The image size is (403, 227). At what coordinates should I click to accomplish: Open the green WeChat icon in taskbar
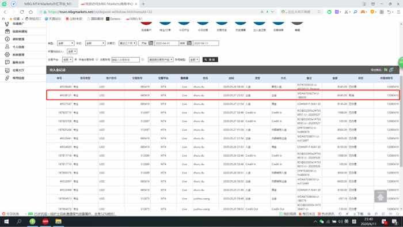(x=32, y=221)
